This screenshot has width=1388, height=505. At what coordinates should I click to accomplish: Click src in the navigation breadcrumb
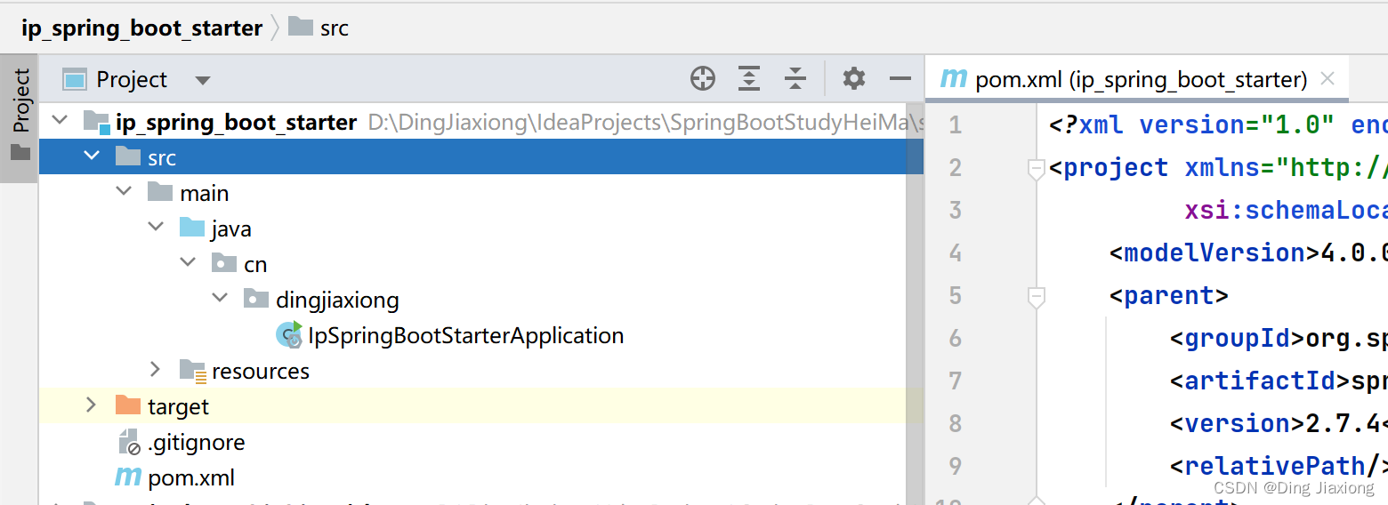pyautogui.click(x=334, y=28)
